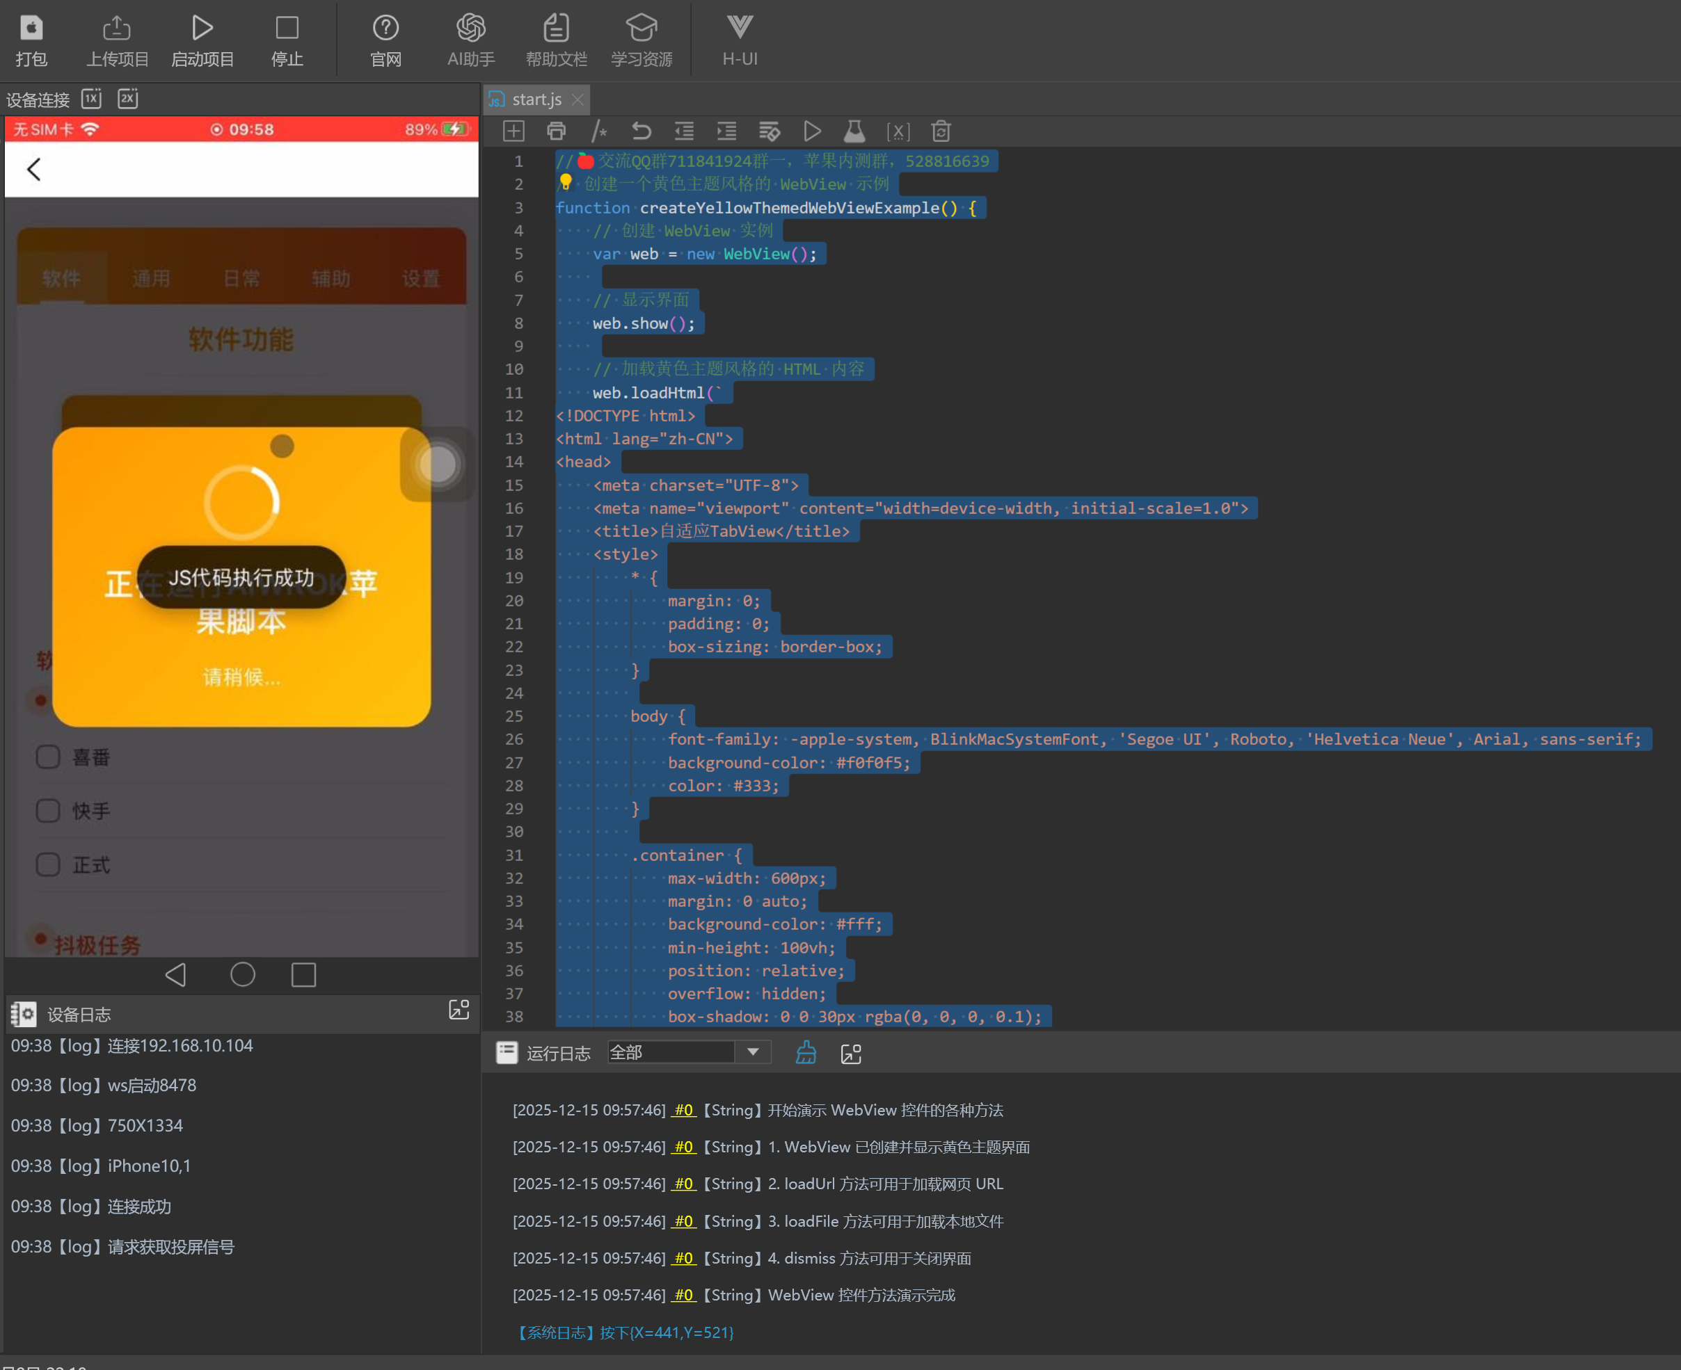Click the comment toggle icon in editor toolbar
This screenshot has height=1370, width=1681.
pos(598,131)
